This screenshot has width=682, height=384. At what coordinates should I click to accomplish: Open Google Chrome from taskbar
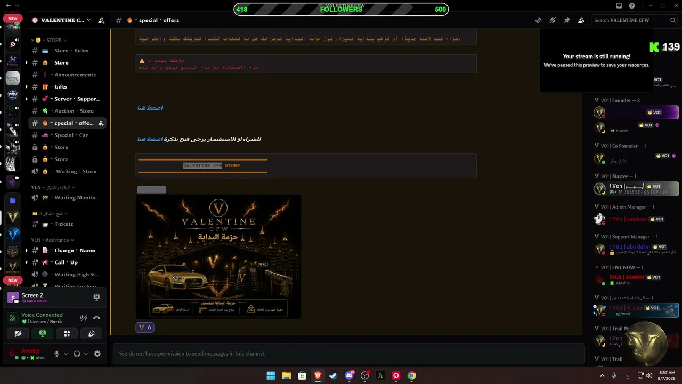point(411,375)
